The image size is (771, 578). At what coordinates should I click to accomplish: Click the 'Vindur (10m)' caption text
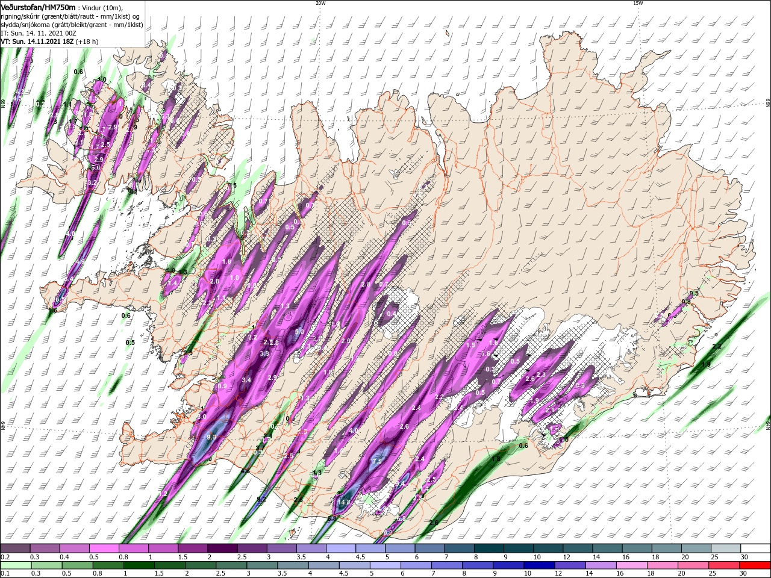104,8
